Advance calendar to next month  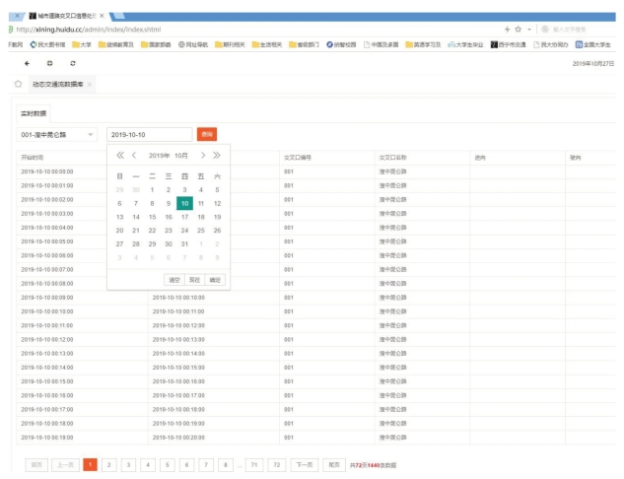[203, 156]
